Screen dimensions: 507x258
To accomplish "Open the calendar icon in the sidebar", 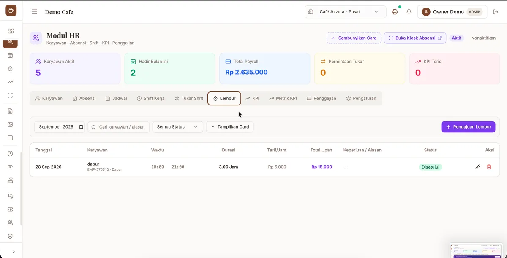I will [11, 55].
